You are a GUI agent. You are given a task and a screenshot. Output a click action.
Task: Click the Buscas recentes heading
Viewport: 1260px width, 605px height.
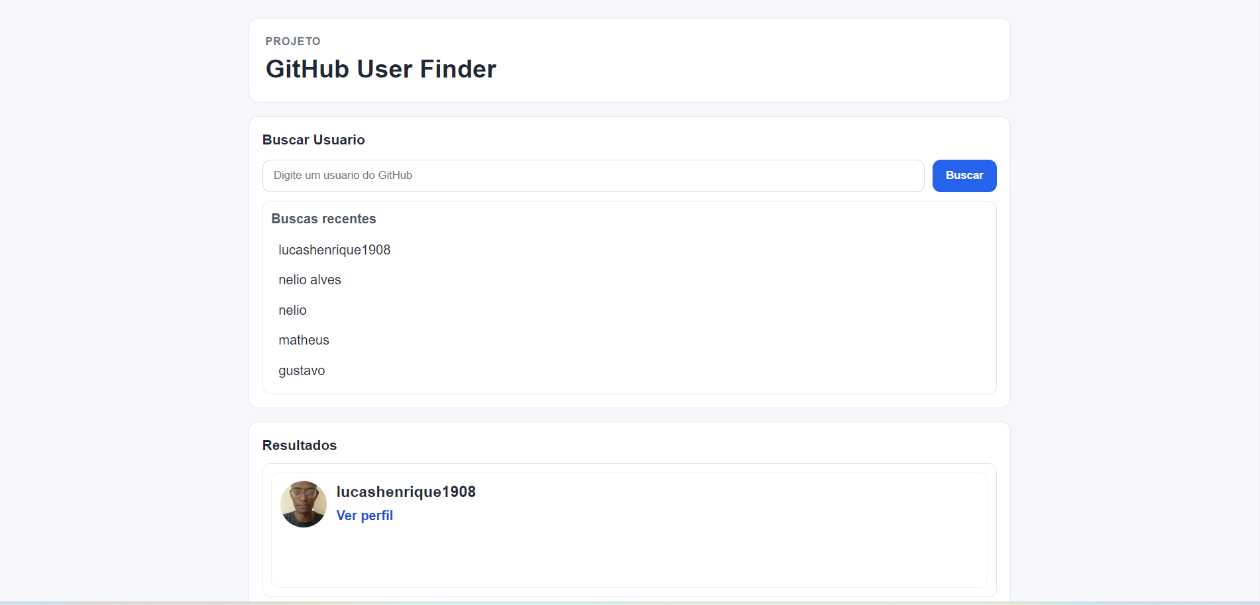323,219
